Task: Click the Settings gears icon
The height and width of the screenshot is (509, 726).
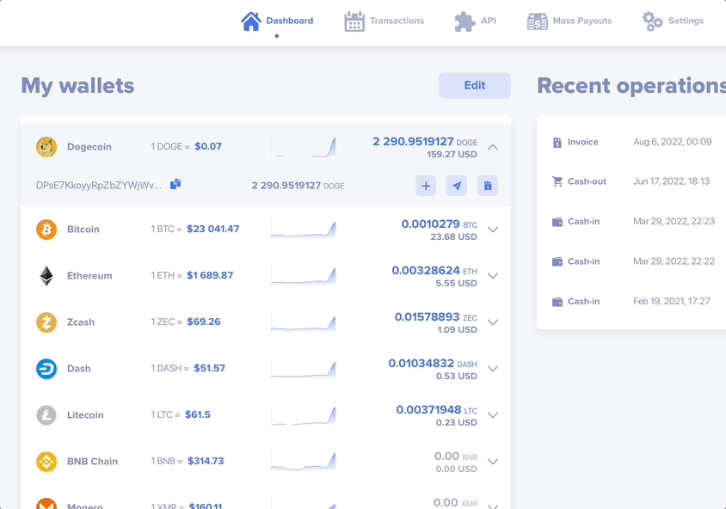Action: 652,21
